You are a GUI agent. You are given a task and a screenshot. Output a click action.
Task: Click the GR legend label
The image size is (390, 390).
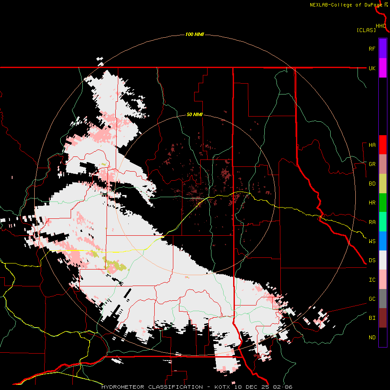(x=372, y=164)
